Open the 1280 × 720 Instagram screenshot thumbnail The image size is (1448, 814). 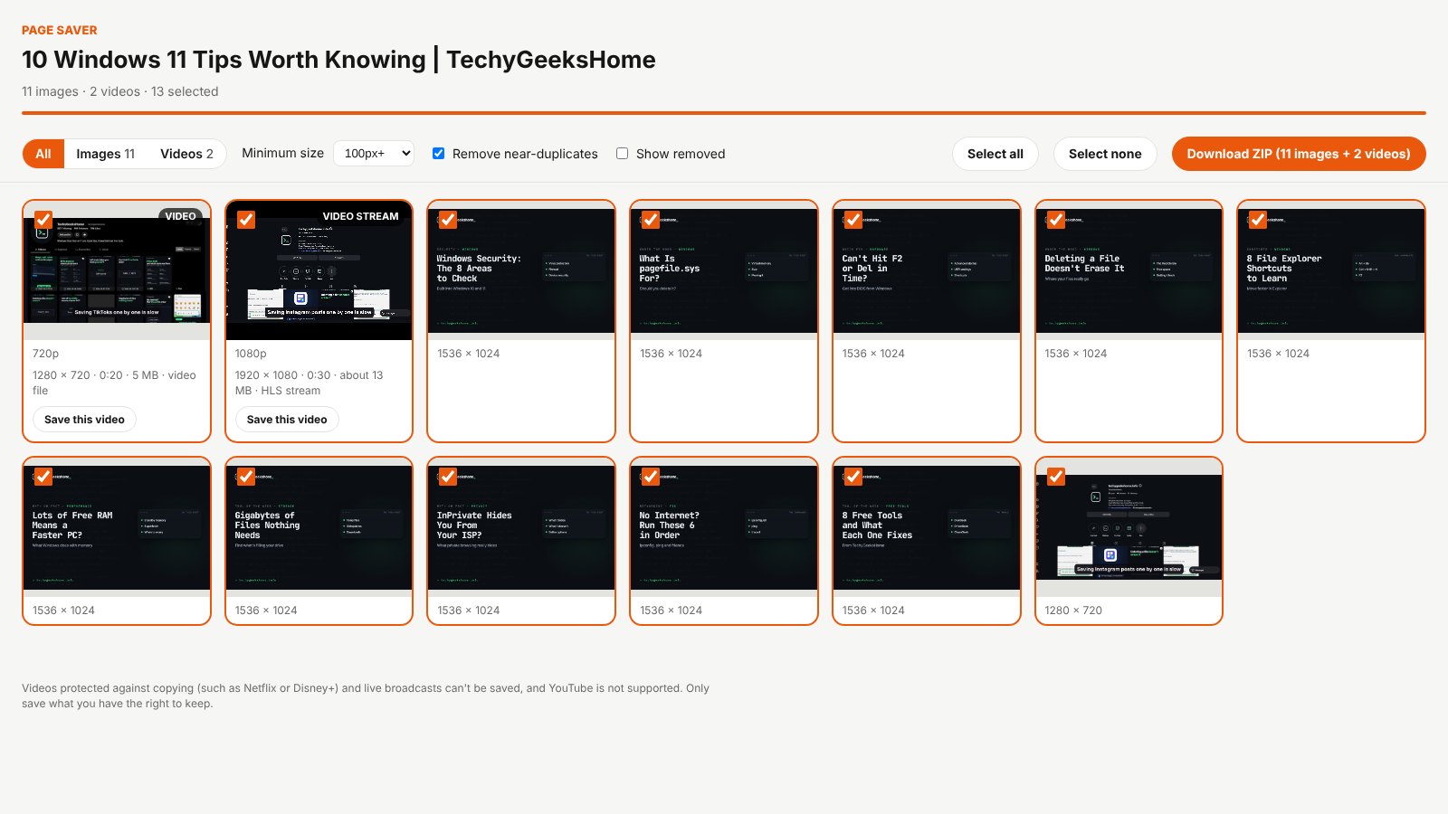coord(1129,527)
